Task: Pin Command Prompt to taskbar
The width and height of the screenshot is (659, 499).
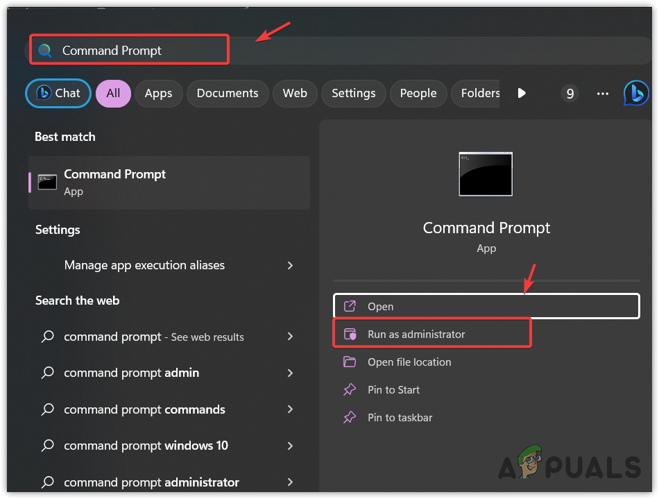Action: (x=400, y=418)
